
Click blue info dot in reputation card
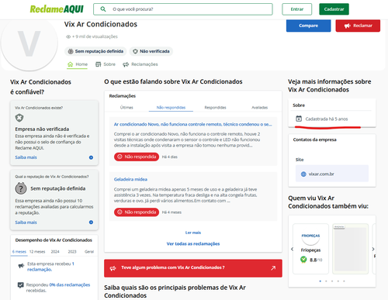pos(91,222)
